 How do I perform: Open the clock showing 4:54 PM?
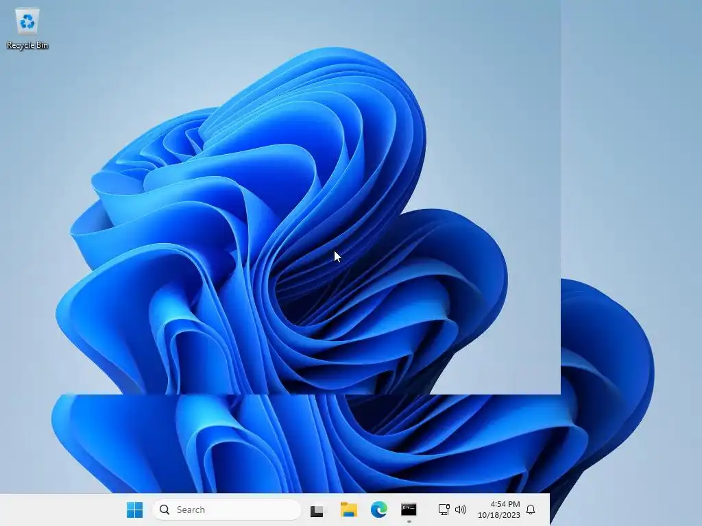(x=499, y=510)
